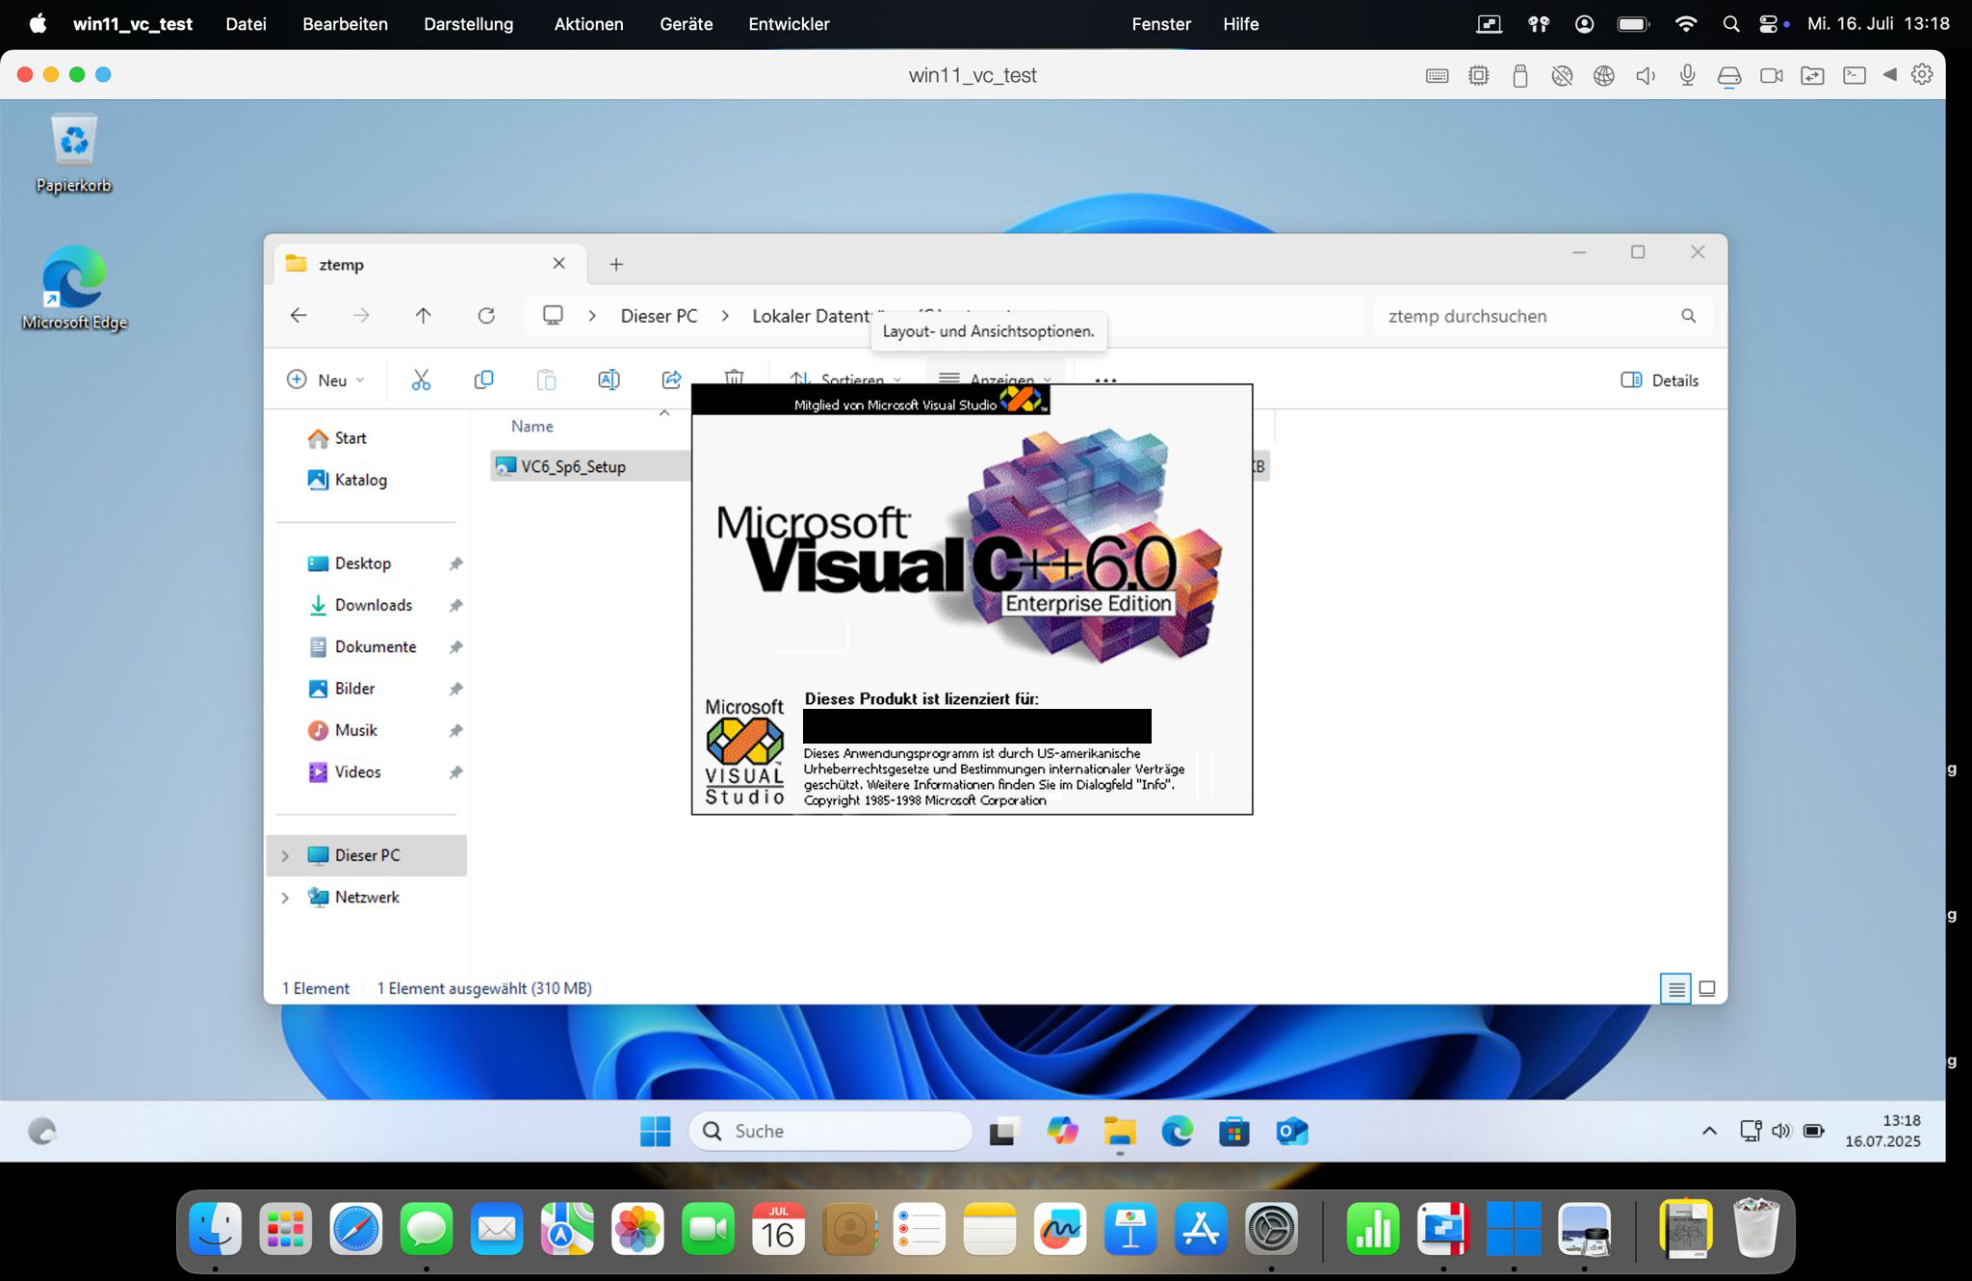Screen dimensions: 1972x1281
Task: Click the Cut scissors icon in Explorer toolbar
Action: 421,380
